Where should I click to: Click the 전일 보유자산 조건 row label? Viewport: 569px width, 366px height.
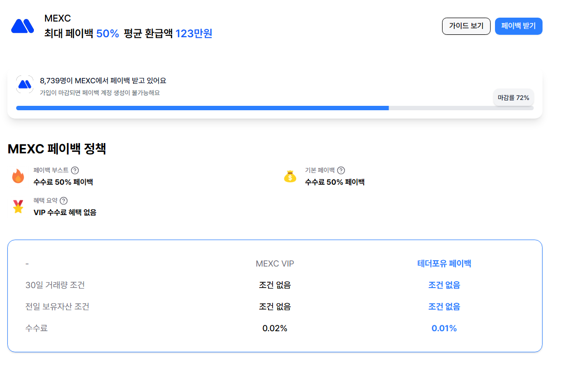pyautogui.click(x=57, y=307)
